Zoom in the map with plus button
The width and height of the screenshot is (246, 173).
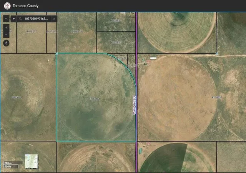click(x=6, y=28)
